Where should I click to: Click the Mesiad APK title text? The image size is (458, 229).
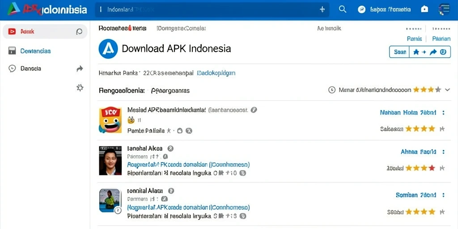coord(167,110)
